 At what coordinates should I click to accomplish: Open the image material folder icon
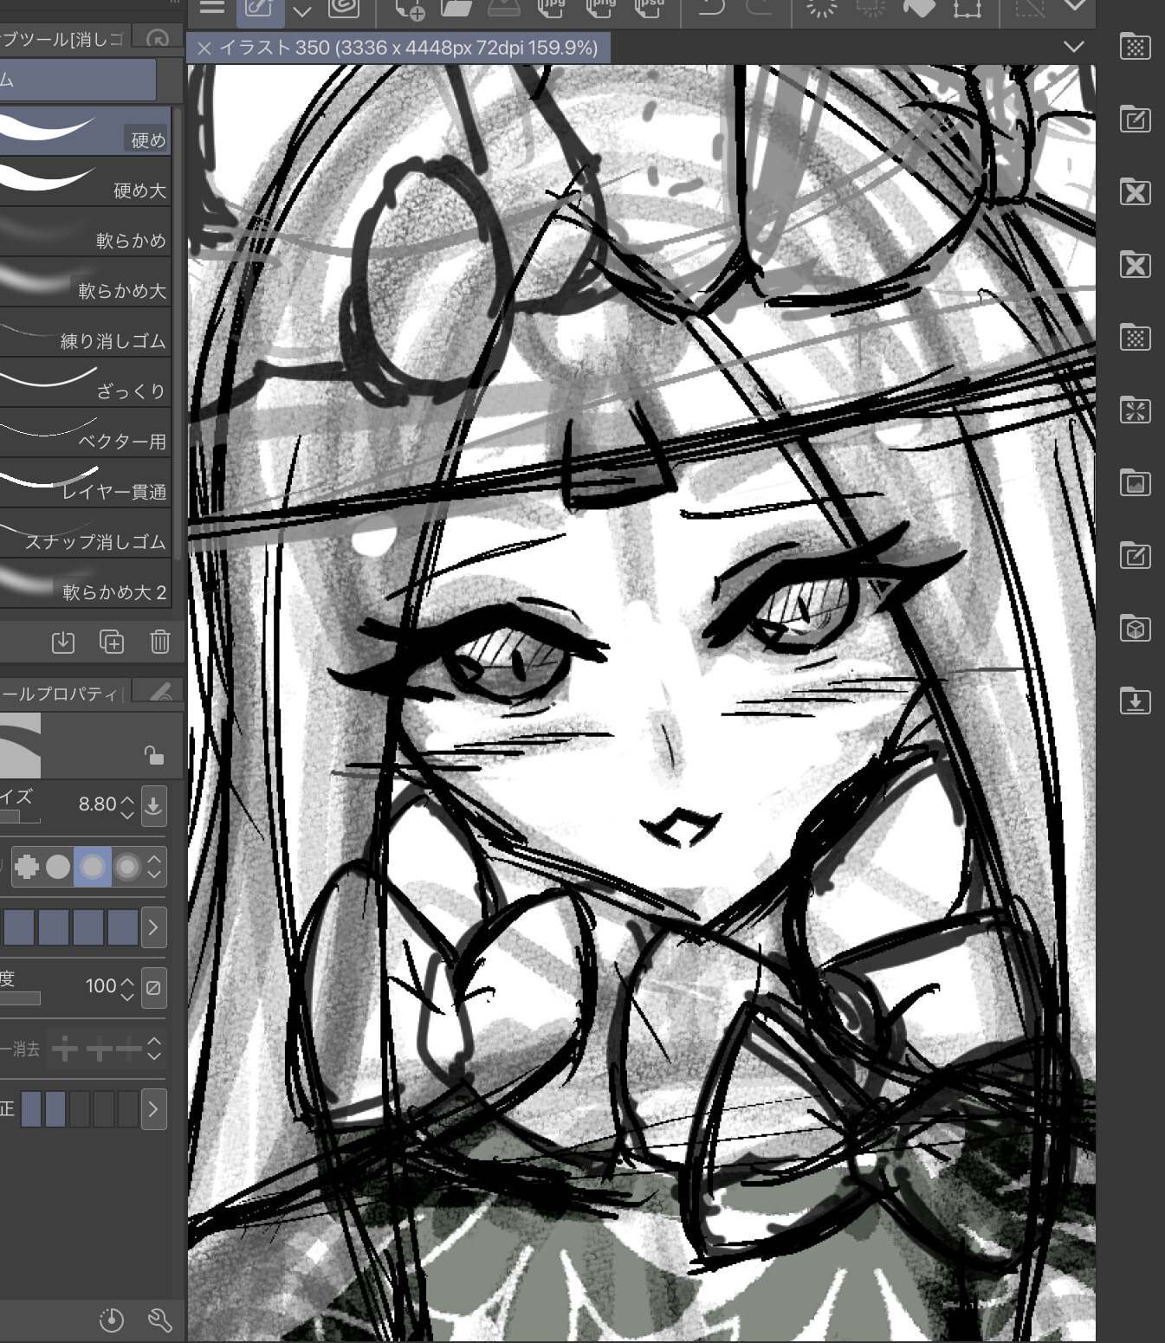coord(1135,482)
